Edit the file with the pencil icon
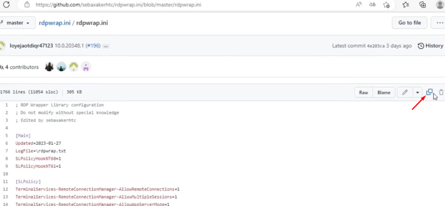 click(x=405, y=93)
